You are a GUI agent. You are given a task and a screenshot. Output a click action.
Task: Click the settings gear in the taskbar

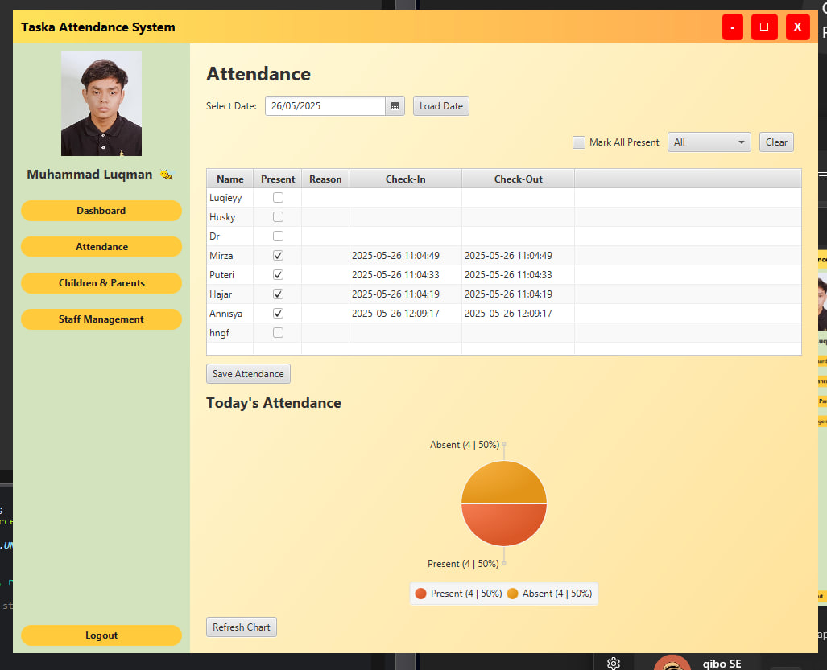coord(613,663)
